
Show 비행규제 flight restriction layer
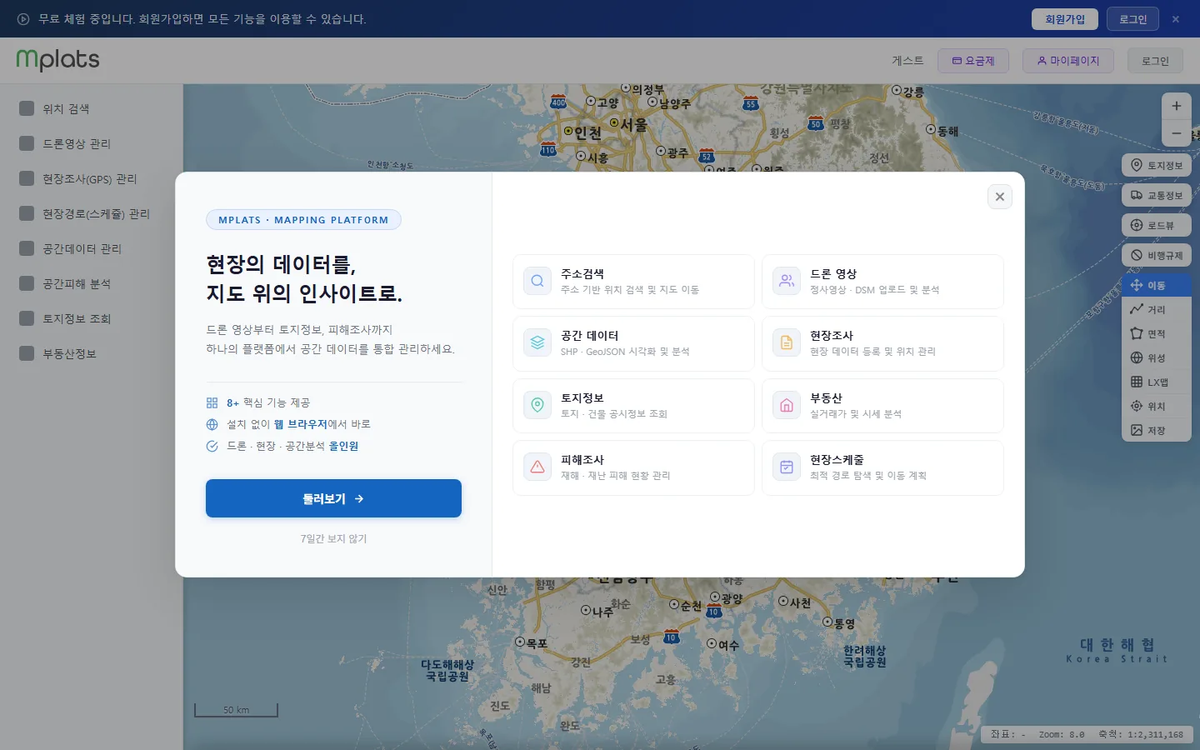(x=1156, y=255)
